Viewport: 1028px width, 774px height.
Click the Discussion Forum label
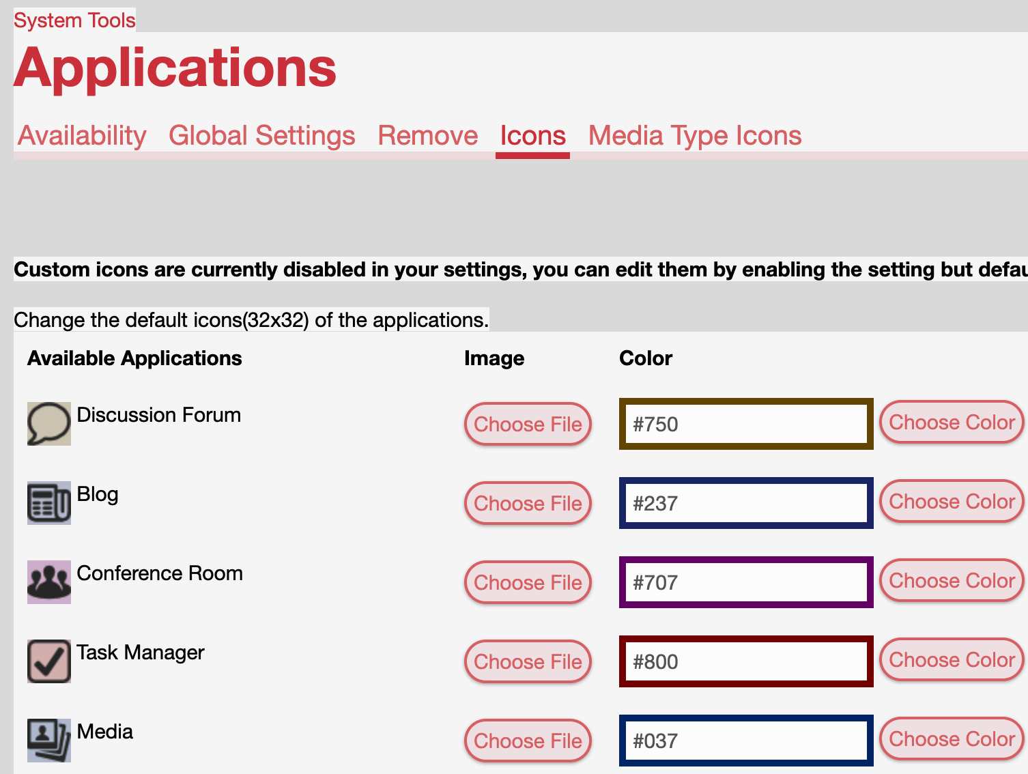click(x=159, y=415)
